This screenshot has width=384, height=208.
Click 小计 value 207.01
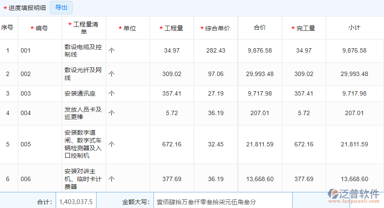[x=354, y=113]
